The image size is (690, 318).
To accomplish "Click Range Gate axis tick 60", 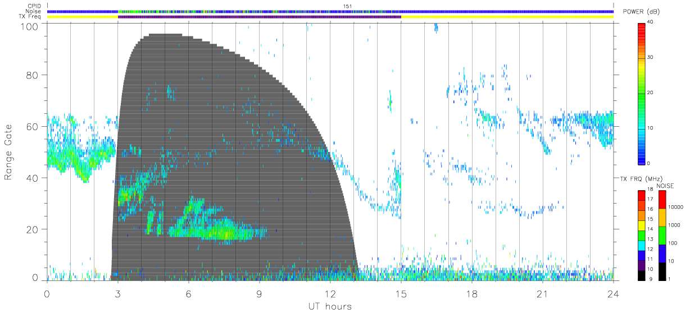I will [x=32, y=126].
